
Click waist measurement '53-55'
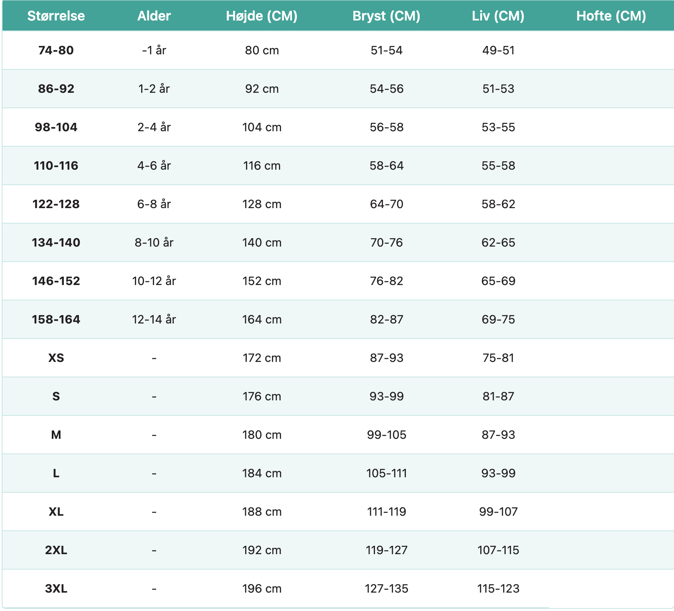498,127
